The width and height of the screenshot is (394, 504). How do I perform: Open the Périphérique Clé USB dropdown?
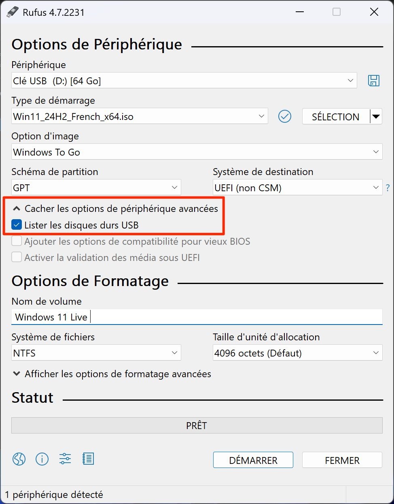184,81
